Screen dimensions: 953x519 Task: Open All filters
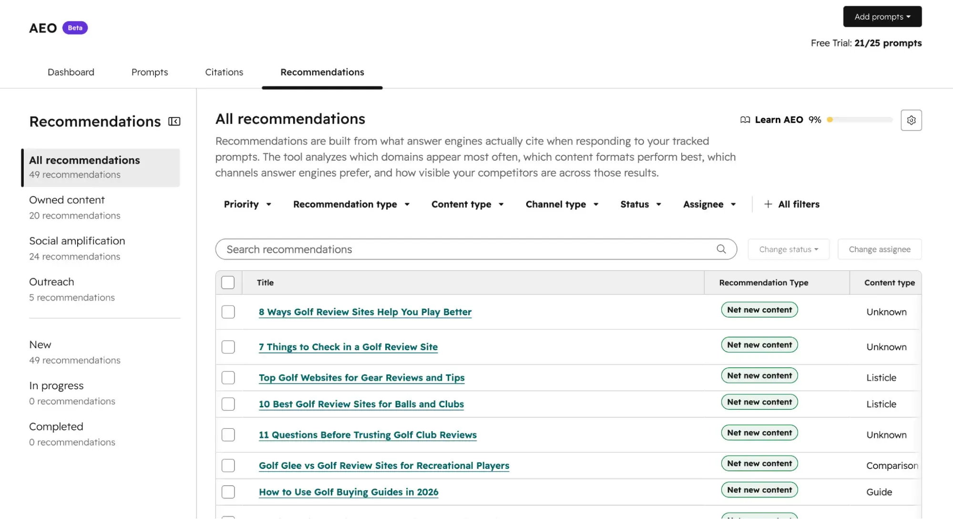point(792,204)
